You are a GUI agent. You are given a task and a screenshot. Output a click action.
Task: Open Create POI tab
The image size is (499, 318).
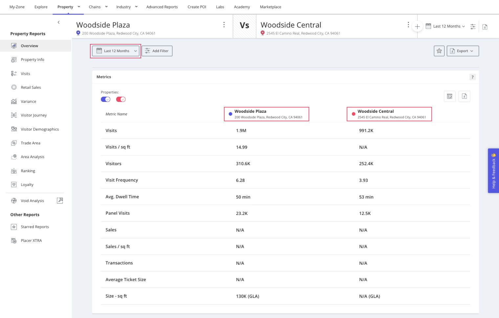tap(197, 7)
